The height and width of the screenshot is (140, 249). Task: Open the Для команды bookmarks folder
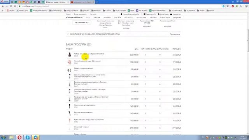click(56, 10)
